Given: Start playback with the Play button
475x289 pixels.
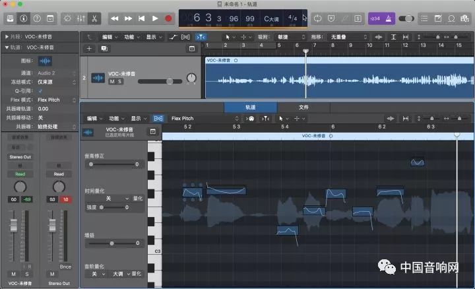Looking at the screenshot, I should pyautogui.click(x=155, y=18).
